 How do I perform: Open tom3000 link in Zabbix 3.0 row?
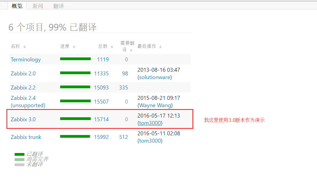point(150,123)
